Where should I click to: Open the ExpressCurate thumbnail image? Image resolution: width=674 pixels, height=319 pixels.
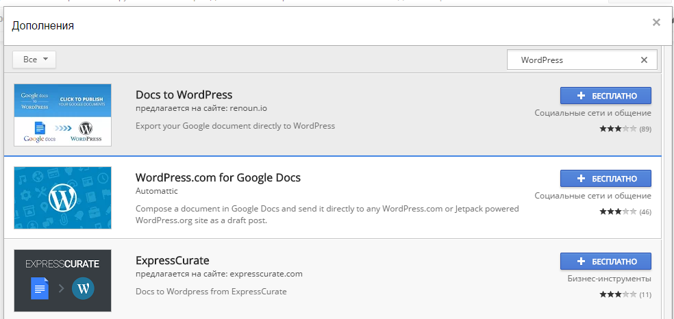(63, 281)
